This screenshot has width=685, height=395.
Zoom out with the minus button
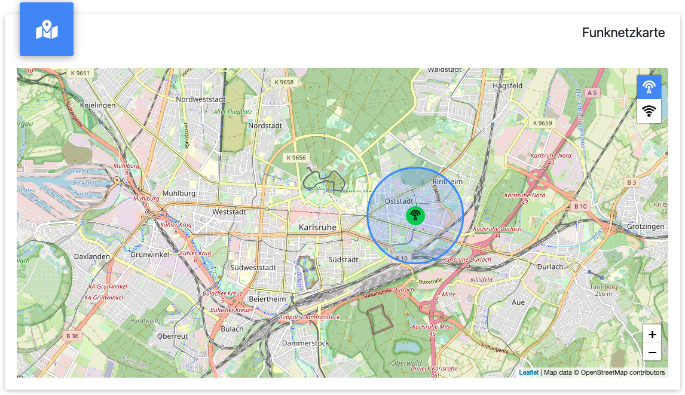(x=652, y=352)
